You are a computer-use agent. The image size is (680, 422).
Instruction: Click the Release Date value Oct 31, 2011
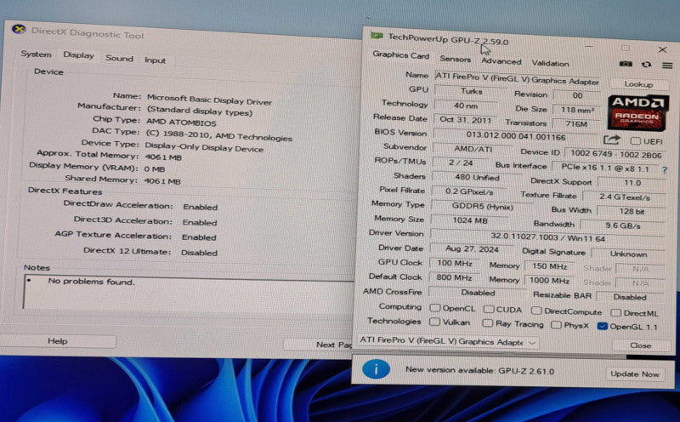point(466,120)
